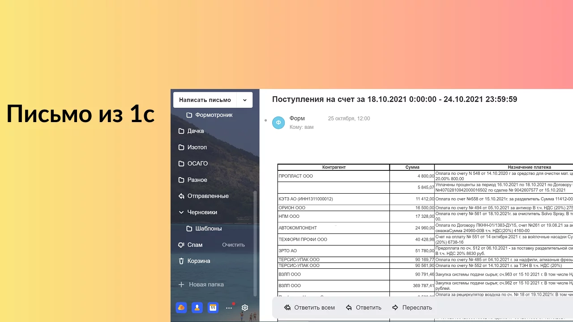Open the Contacts person icon
The width and height of the screenshot is (573, 322).
pyautogui.click(x=197, y=308)
